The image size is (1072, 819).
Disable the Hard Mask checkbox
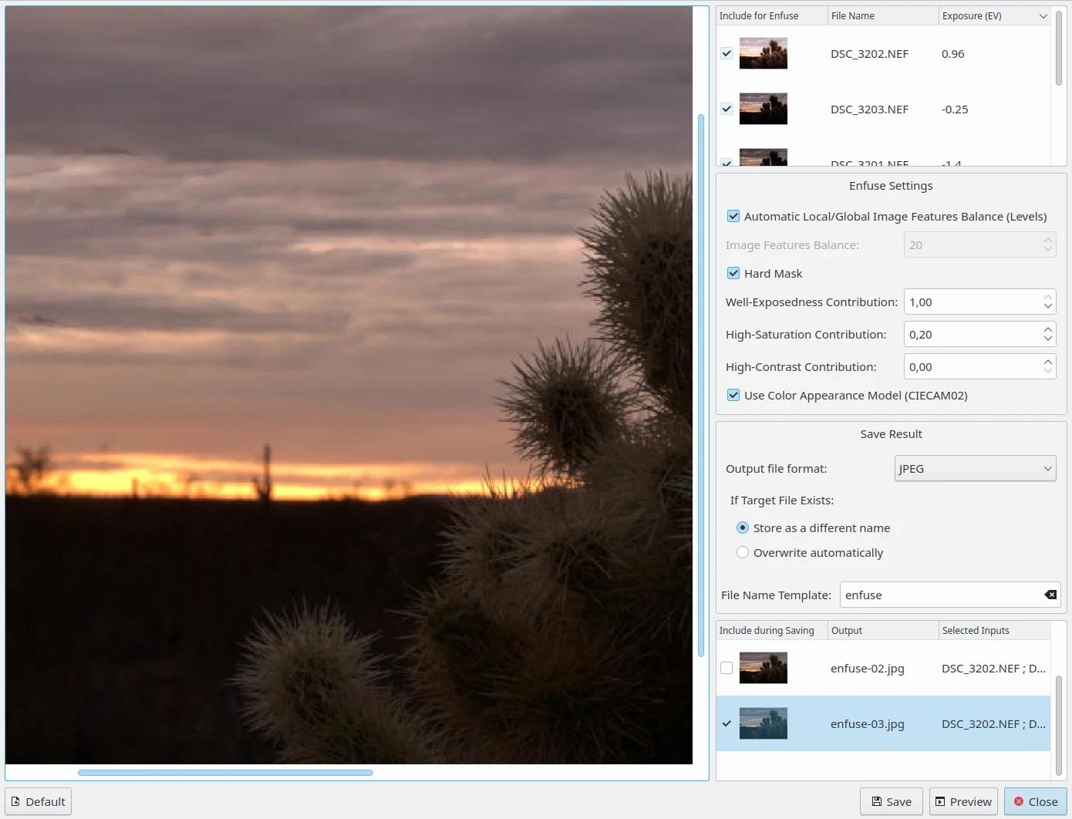pyautogui.click(x=733, y=274)
